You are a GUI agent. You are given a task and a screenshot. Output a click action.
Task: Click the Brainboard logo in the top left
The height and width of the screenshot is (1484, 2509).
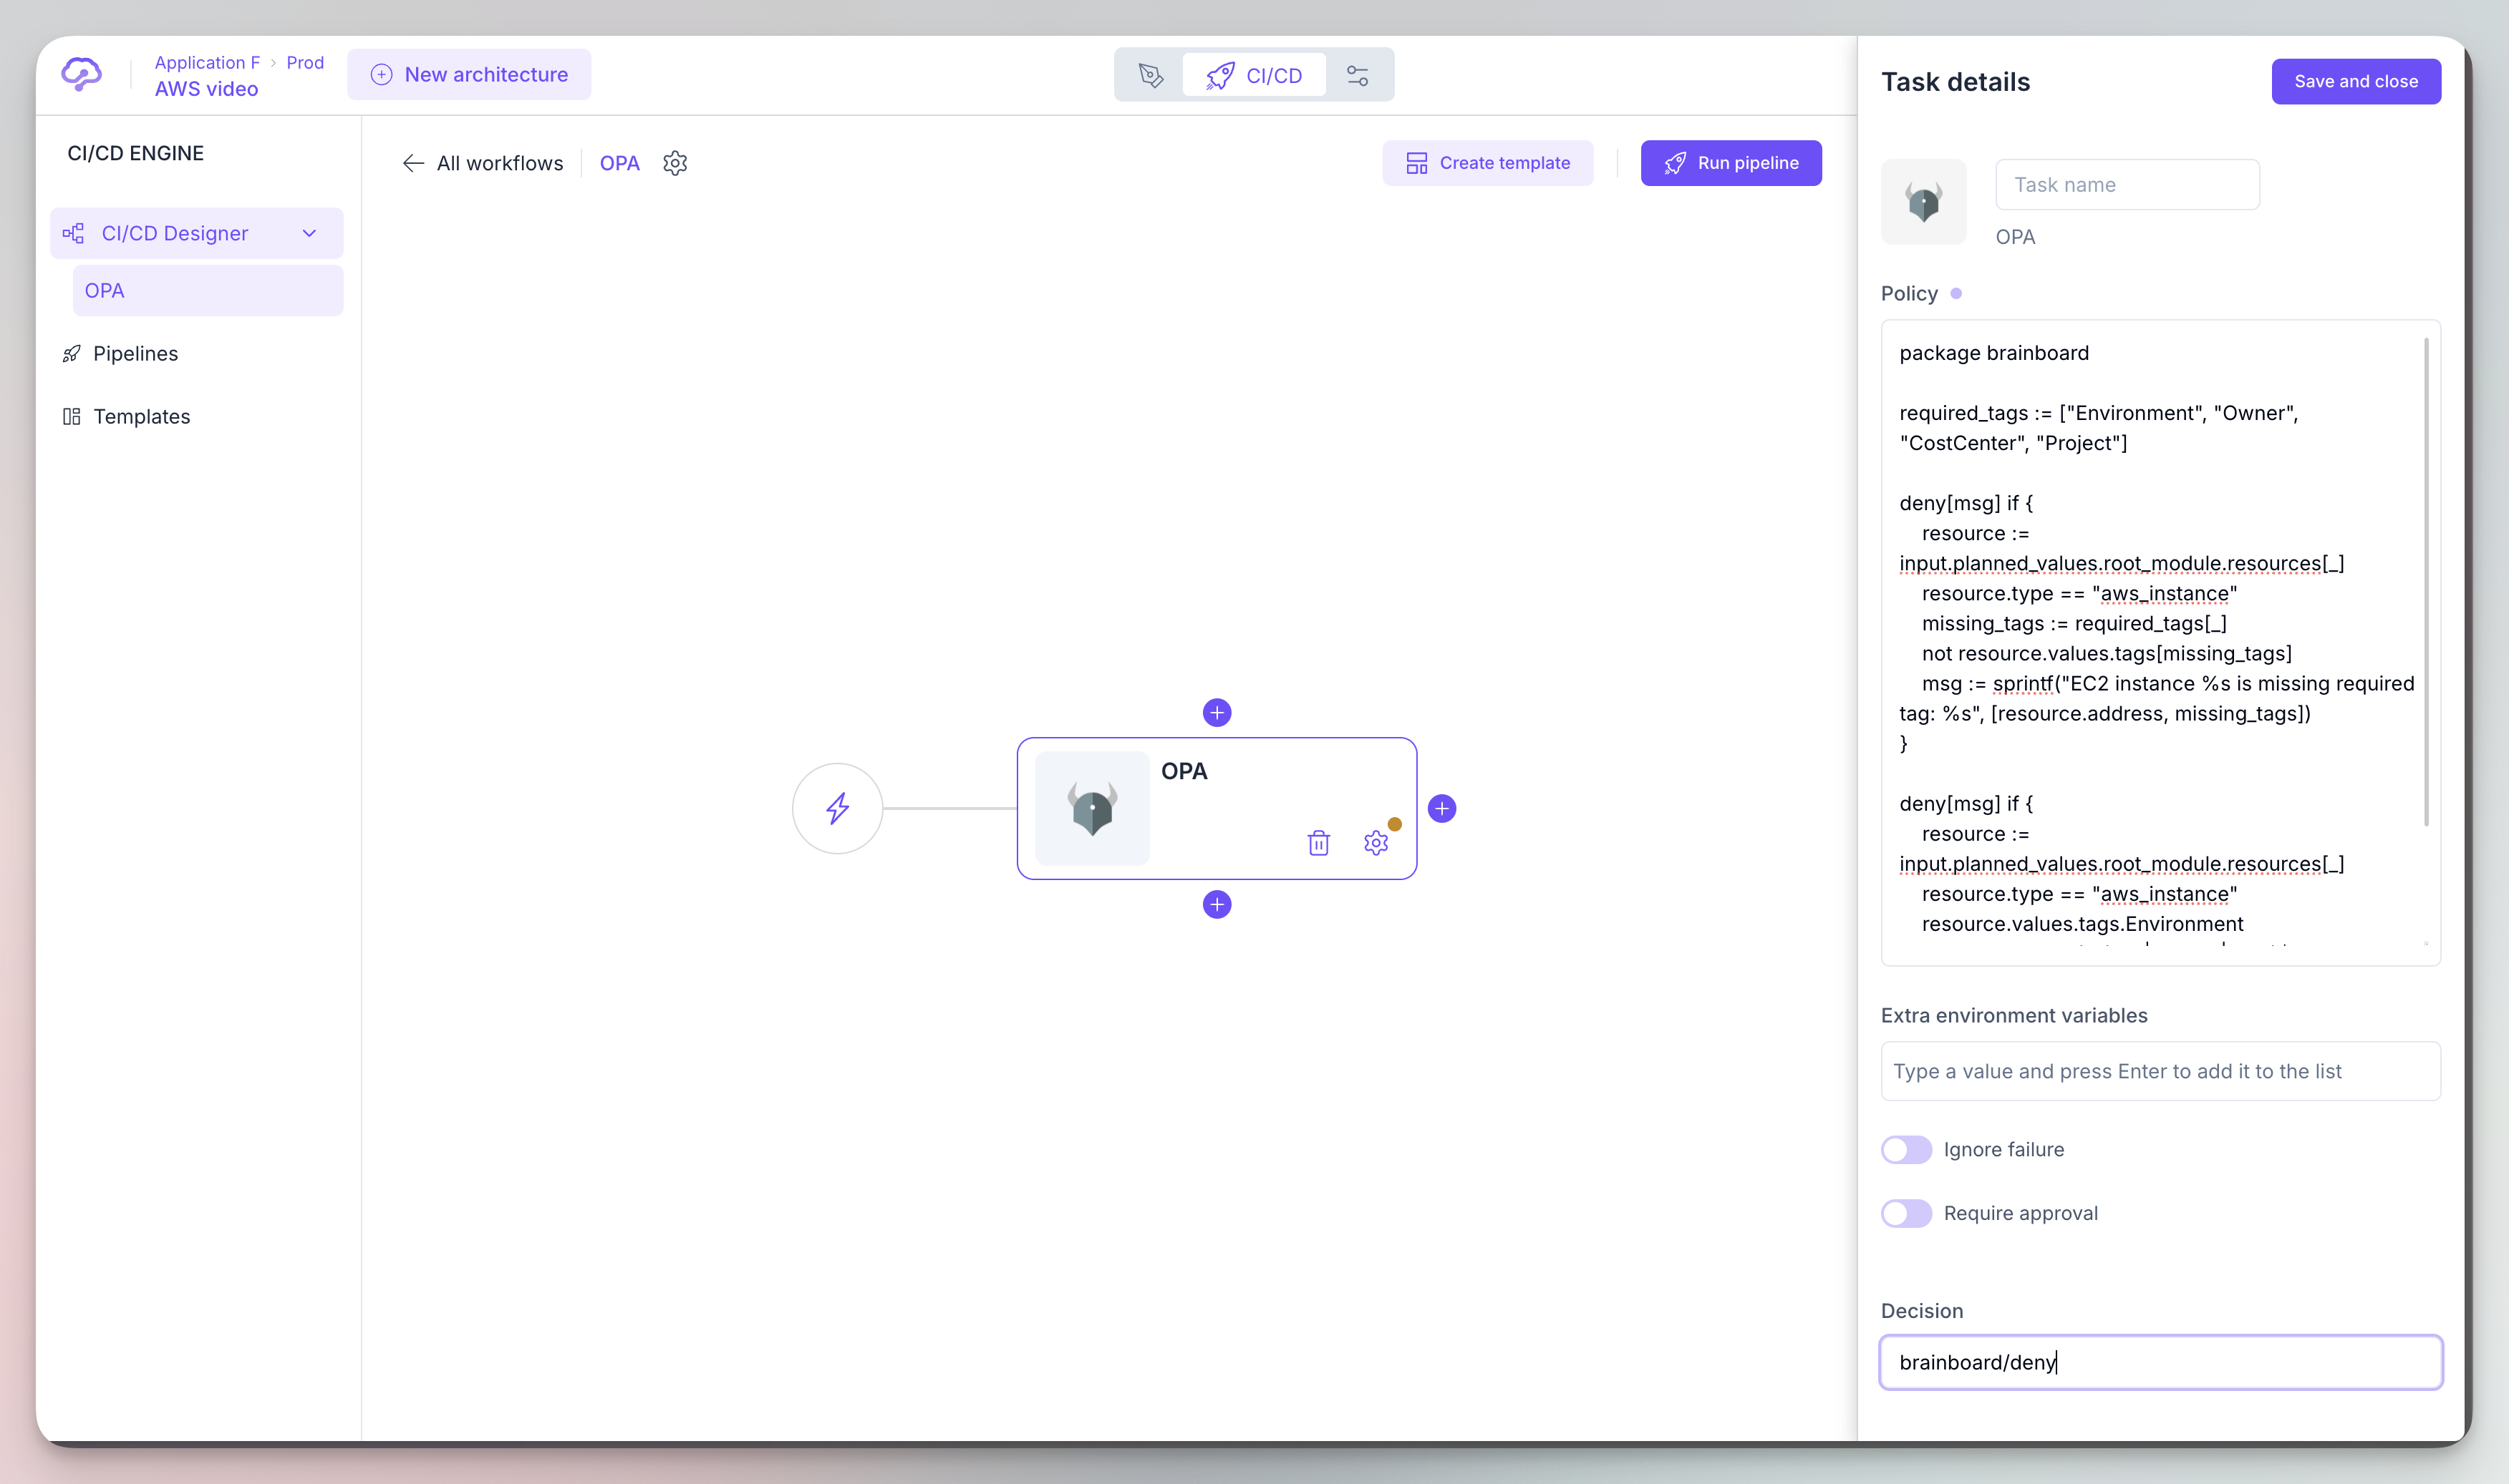82,74
